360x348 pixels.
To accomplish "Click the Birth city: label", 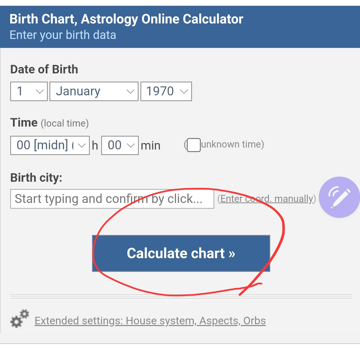I will (36, 178).
